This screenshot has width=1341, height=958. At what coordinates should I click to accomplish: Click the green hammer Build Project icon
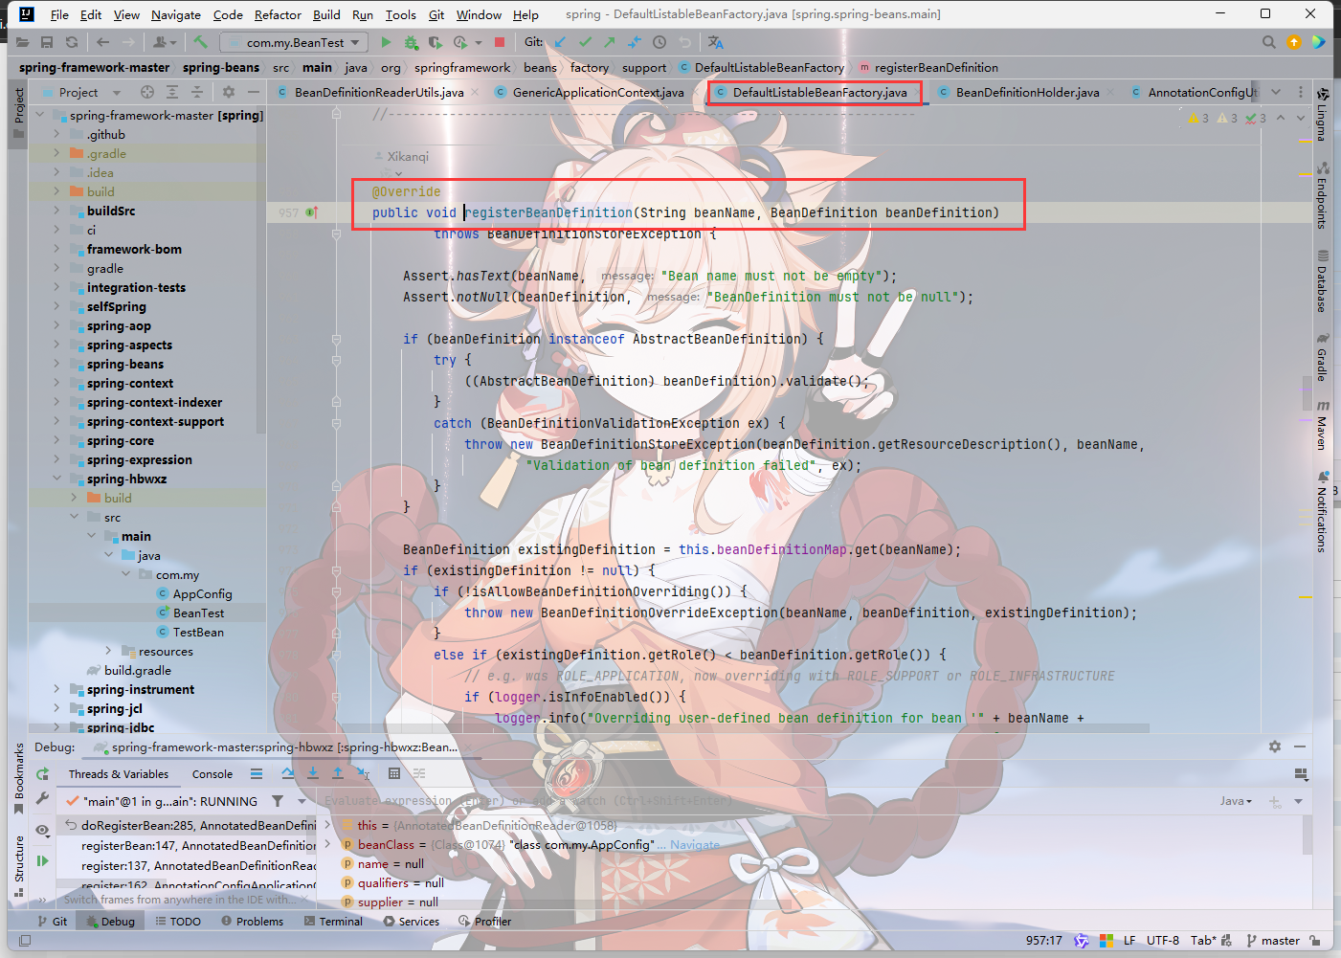(x=200, y=42)
